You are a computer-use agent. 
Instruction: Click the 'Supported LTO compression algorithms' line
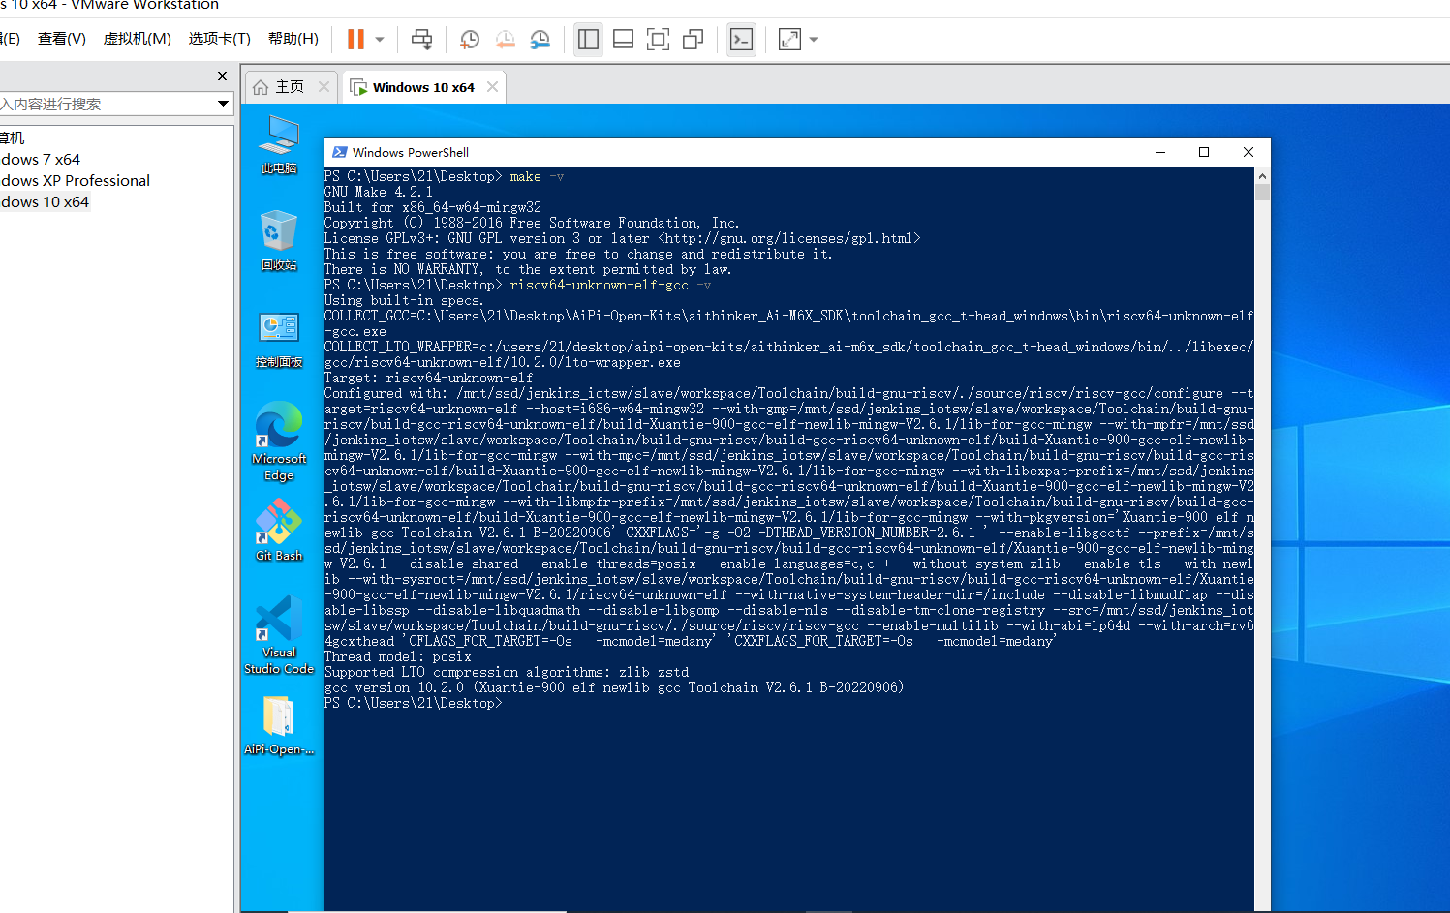507,672
